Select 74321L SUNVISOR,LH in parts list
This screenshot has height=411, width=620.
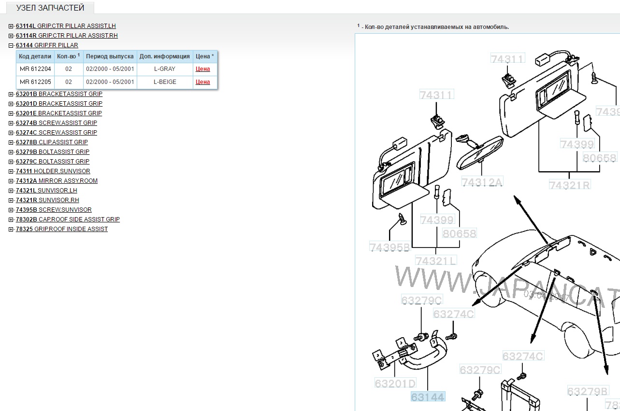(46, 191)
